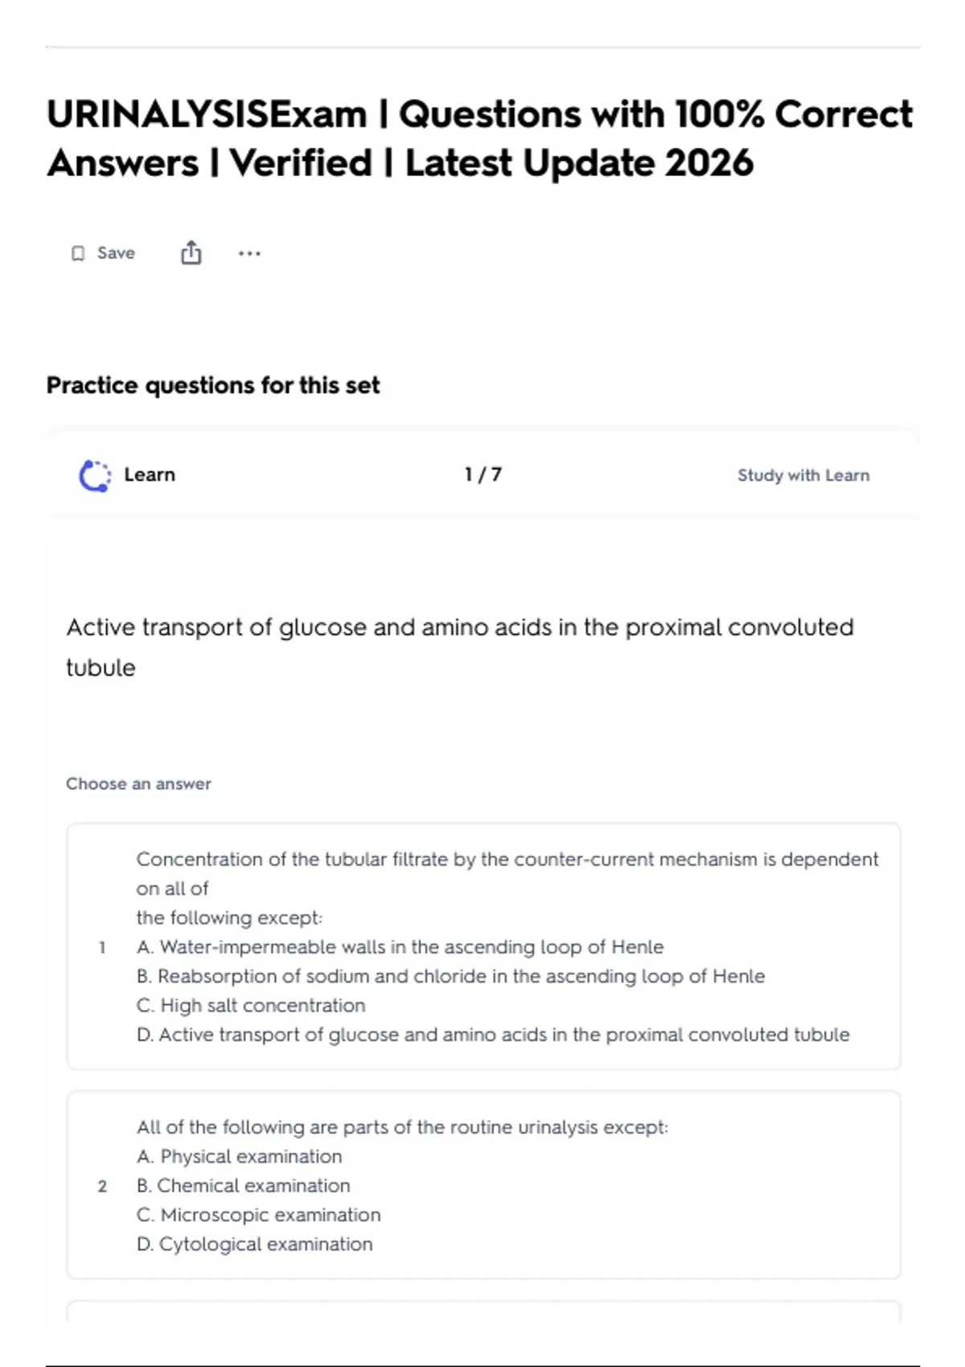Screen dimensions: 965x1367
Task: Select the Save label text
Action: pyautogui.click(x=116, y=252)
